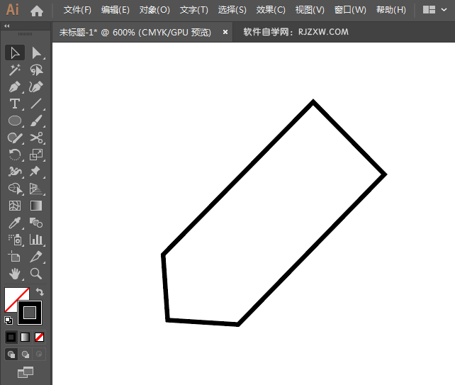Go to the Home screen
Image resolution: width=455 pixels, height=385 pixels.
(x=37, y=11)
